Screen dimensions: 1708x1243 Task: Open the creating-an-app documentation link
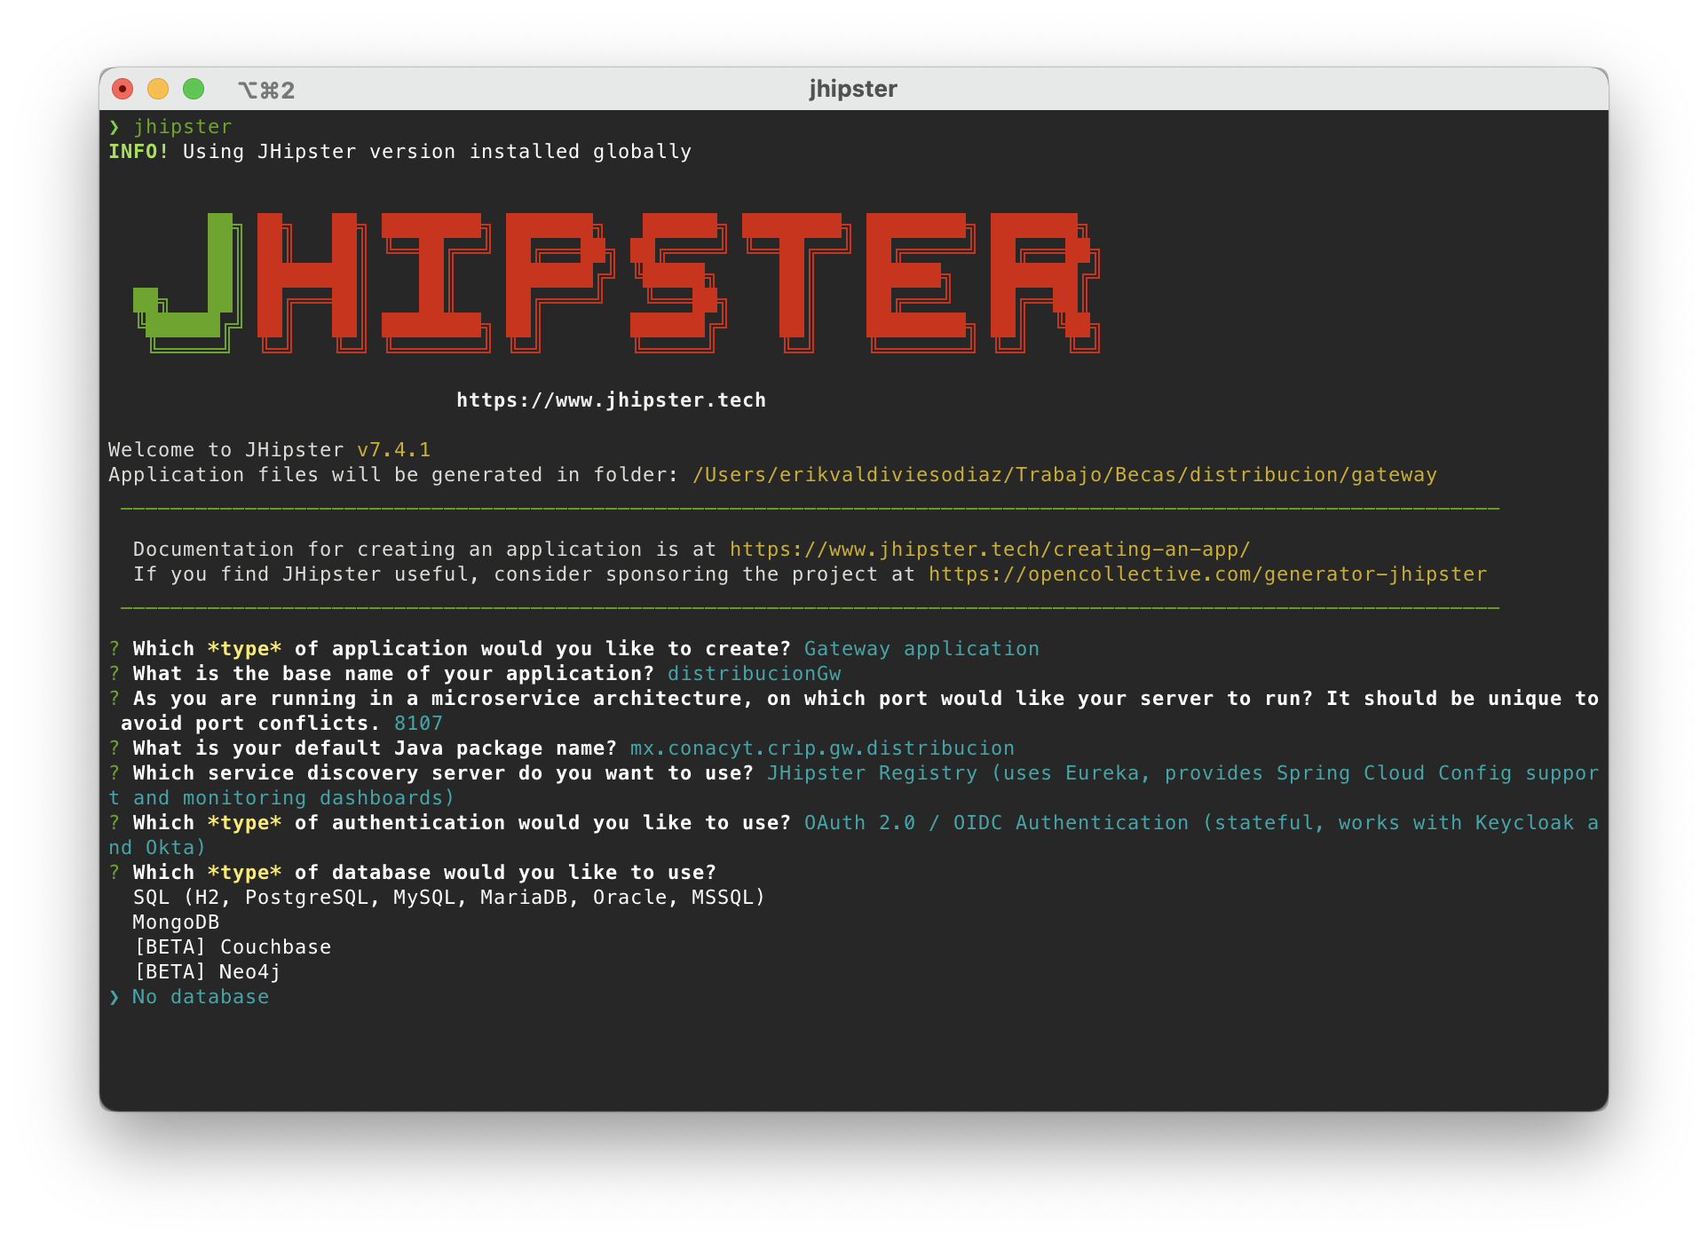990,550
